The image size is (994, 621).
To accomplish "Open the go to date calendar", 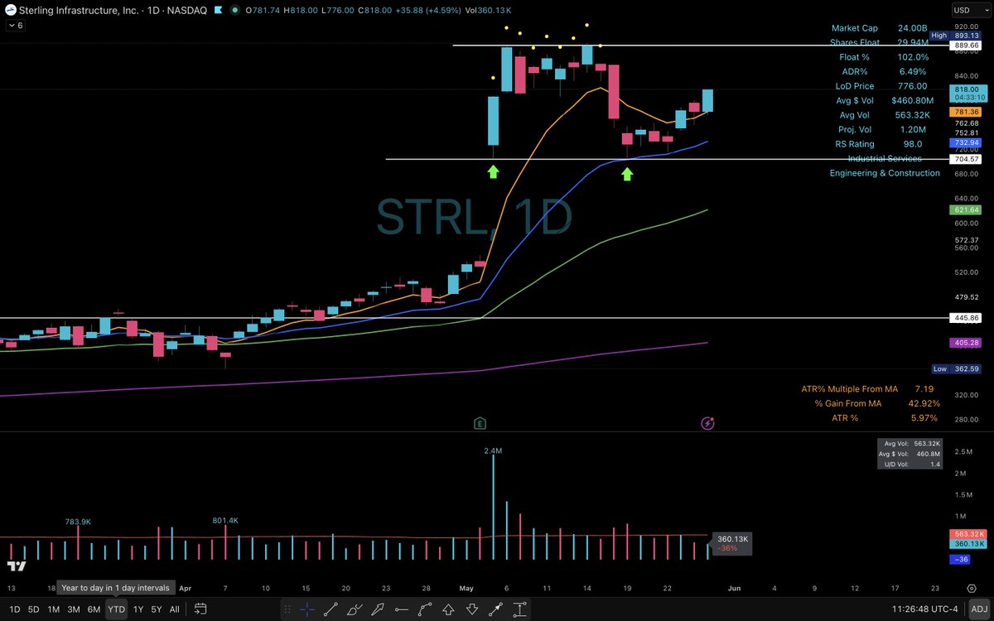I will point(200,609).
